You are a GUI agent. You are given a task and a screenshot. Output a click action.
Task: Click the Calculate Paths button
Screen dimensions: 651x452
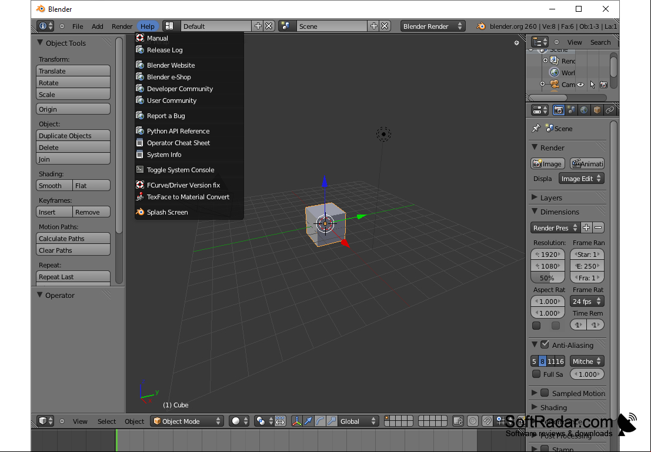click(x=73, y=239)
